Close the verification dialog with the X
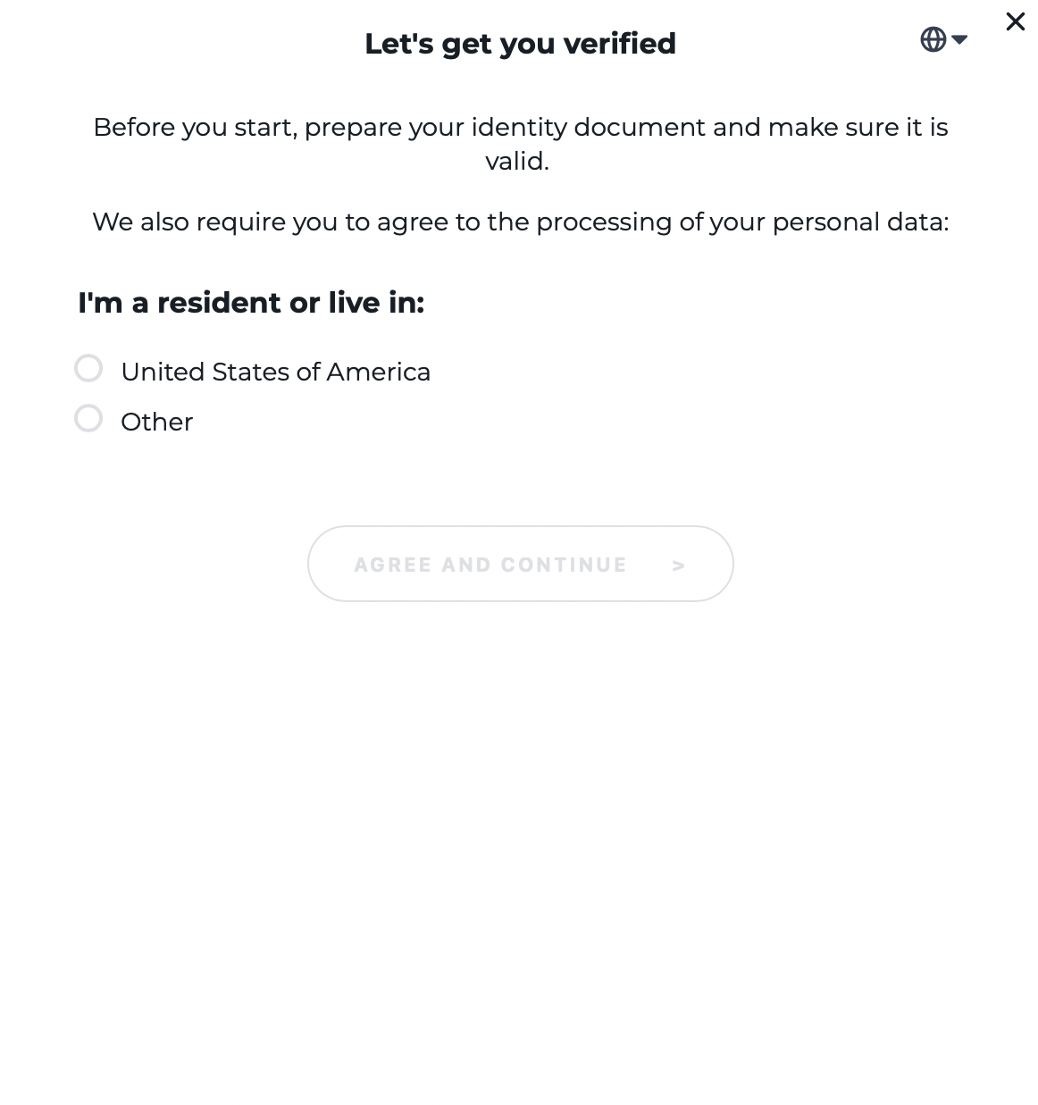Viewport: 1038px width, 1105px height. (1015, 21)
